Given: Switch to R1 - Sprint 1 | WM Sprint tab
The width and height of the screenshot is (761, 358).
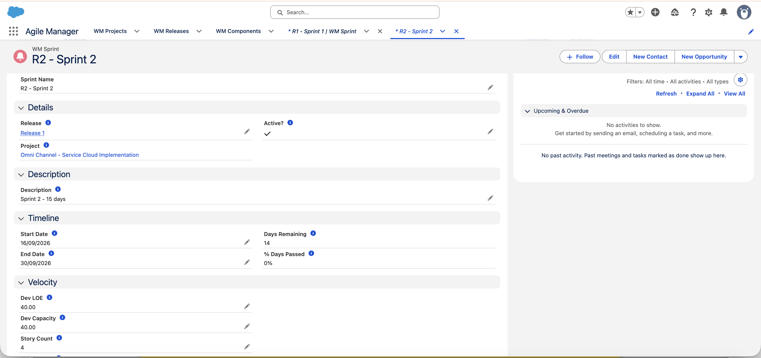Looking at the screenshot, I should coord(322,31).
